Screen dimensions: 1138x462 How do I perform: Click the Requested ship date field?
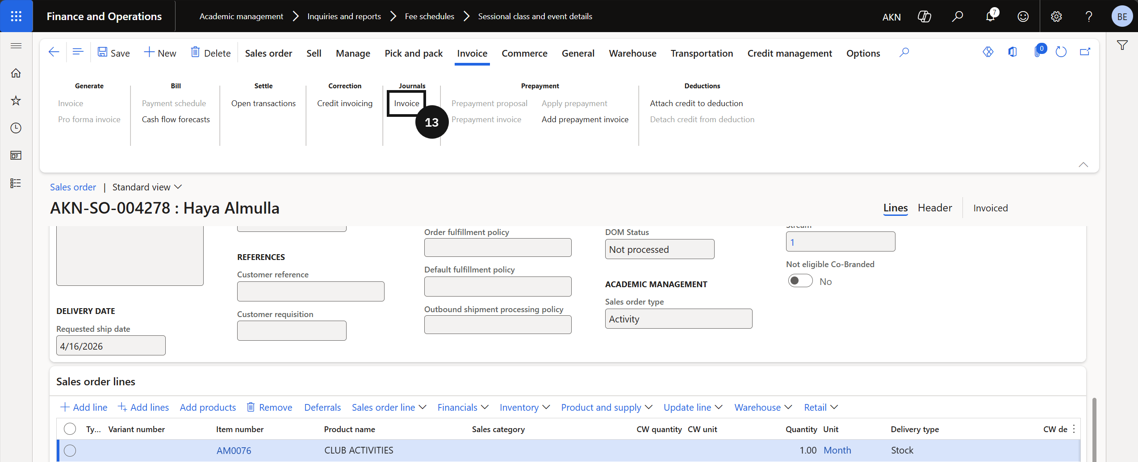coord(111,346)
